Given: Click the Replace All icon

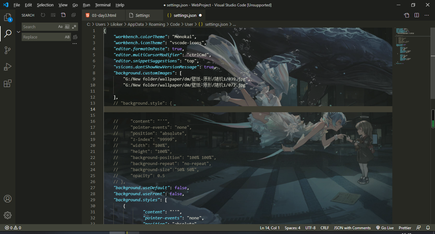Looking at the screenshot, I should 75,37.
